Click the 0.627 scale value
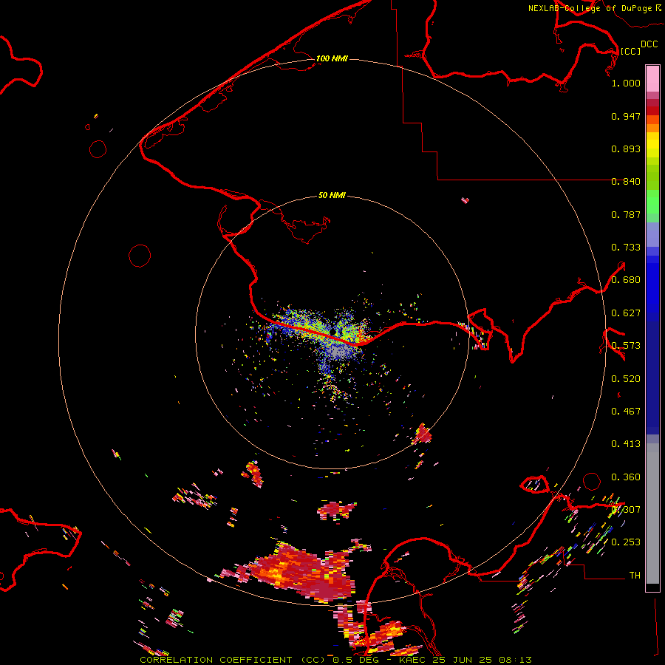The image size is (665, 665). [626, 313]
